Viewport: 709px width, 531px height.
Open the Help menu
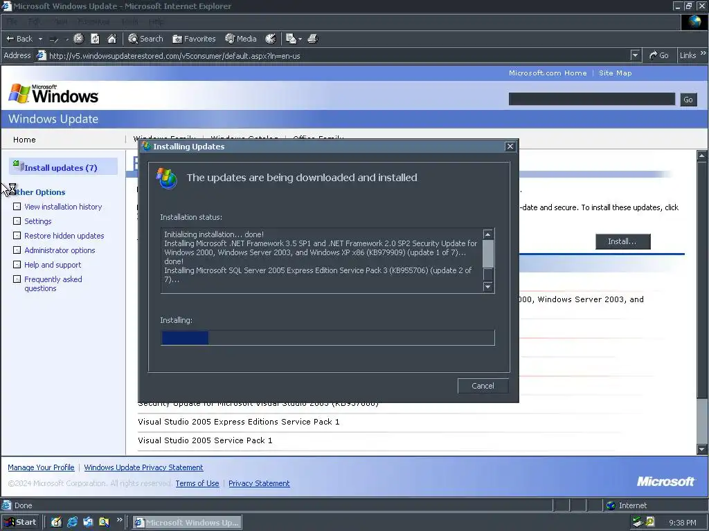click(x=156, y=21)
